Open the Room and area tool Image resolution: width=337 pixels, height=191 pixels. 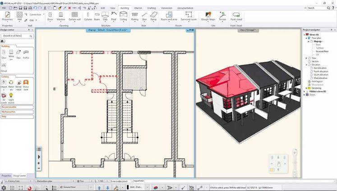pyautogui.click(x=169, y=16)
